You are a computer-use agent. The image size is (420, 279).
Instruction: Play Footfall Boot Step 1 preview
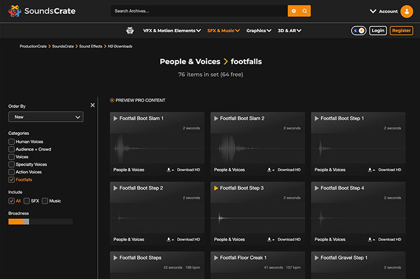(x=317, y=118)
